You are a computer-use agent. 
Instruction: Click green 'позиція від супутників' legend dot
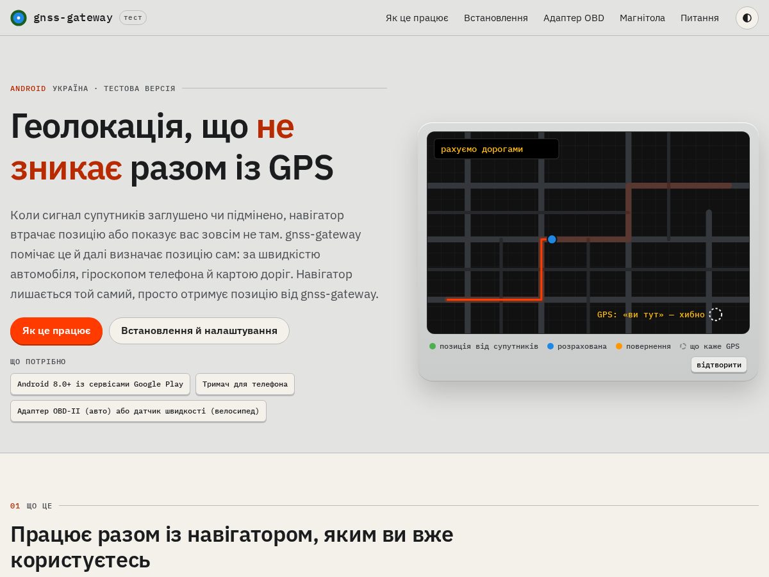(433, 346)
